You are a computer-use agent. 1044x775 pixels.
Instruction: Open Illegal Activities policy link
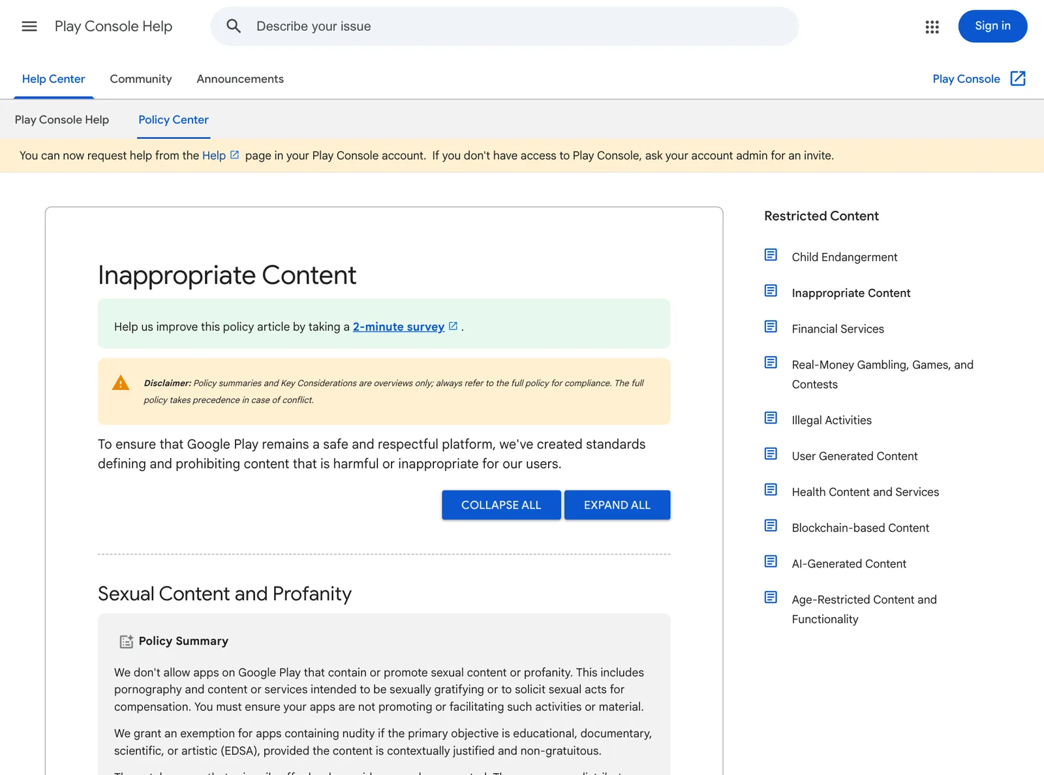click(x=831, y=420)
